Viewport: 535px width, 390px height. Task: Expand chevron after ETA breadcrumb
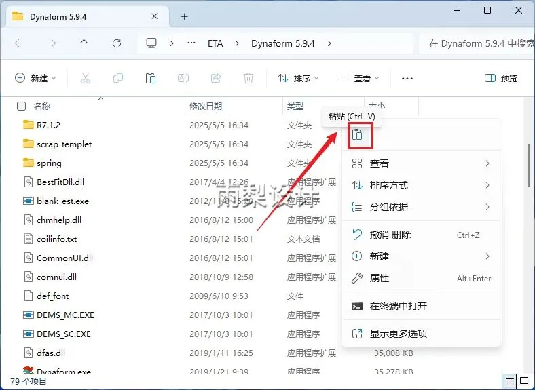[237, 43]
